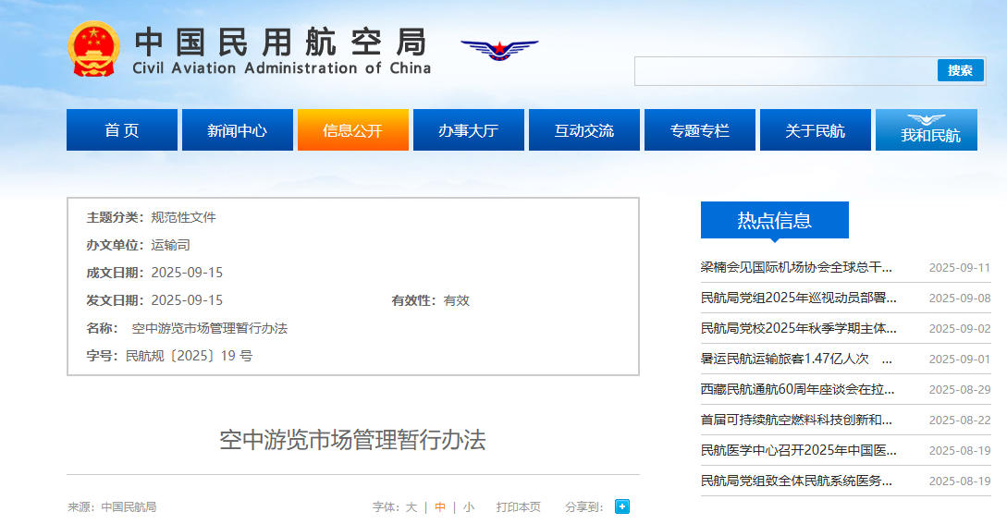
Task: Open 暑运民航运输旅客1.47亿人次 article
Action: 785,359
